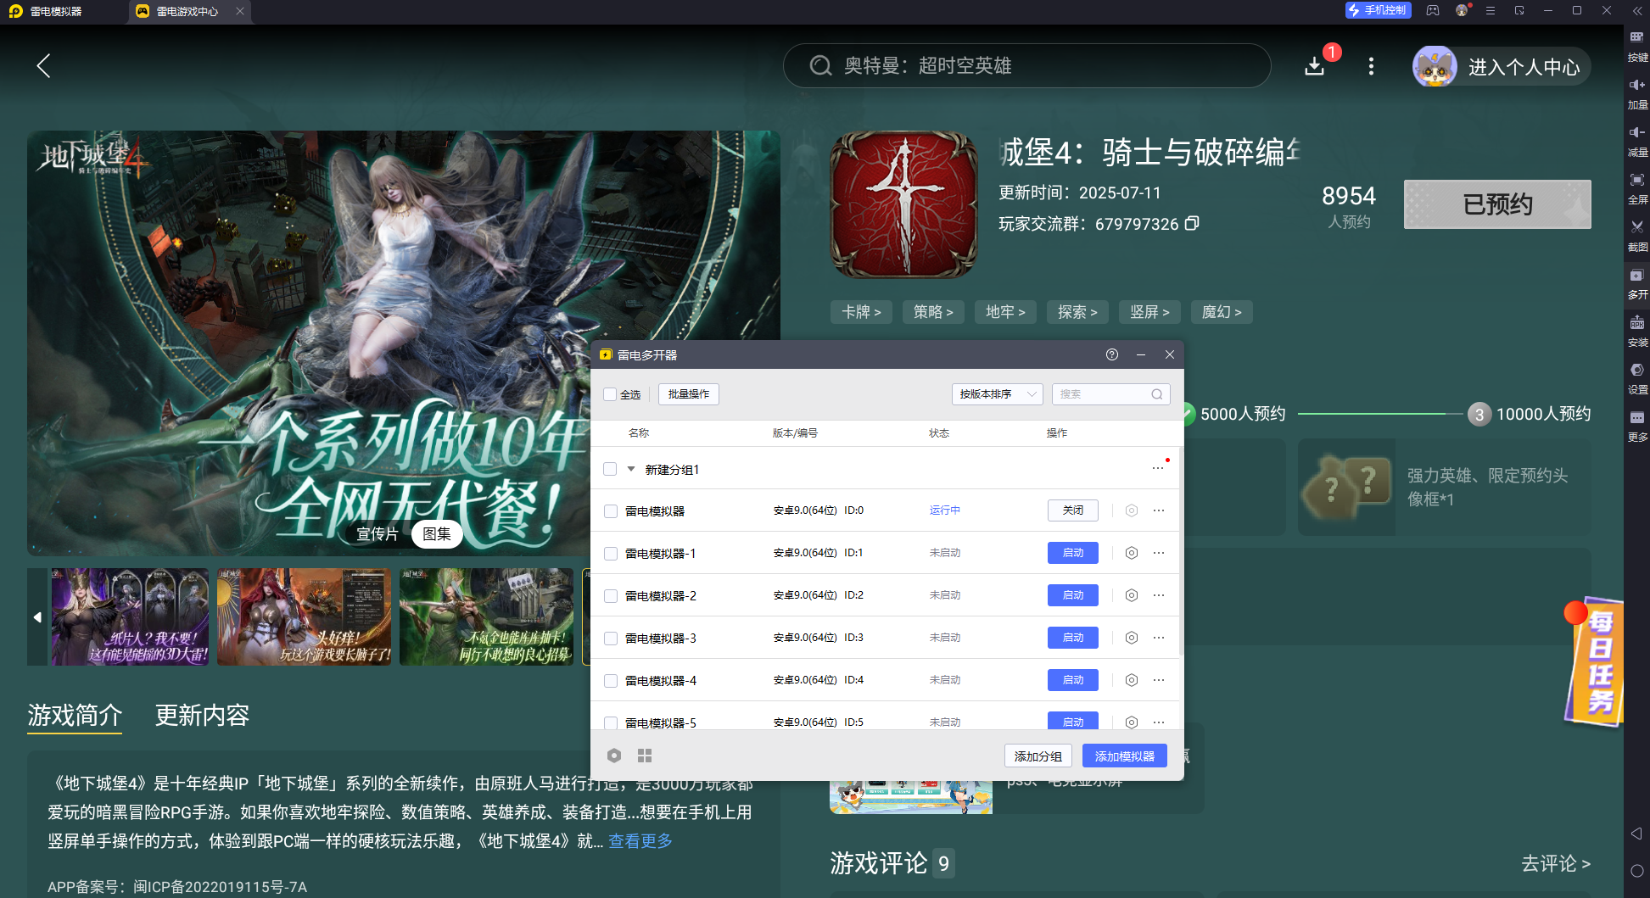The height and width of the screenshot is (898, 1650).
Task: Click 批量操作 batch operation button
Action: point(689,394)
